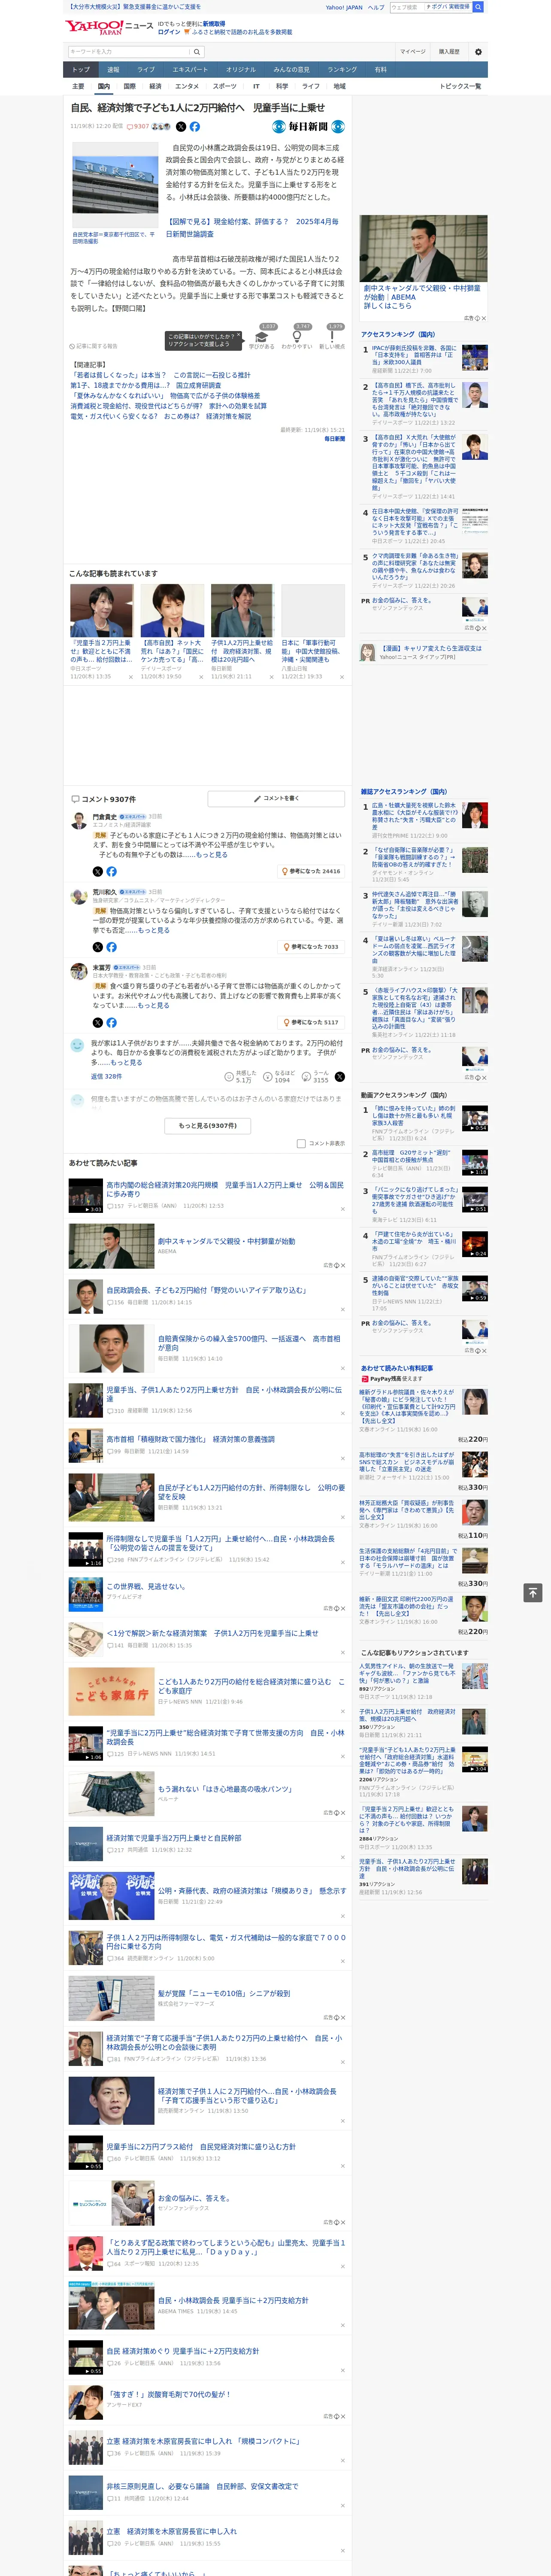Viewport: 551px width, 2576px height.
Task: Open the 速報 navigation tab
Action: pyautogui.click(x=113, y=69)
